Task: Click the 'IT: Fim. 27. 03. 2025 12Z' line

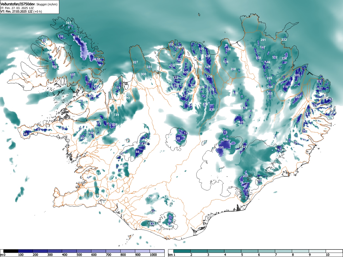Action: click(x=17, y=8)
